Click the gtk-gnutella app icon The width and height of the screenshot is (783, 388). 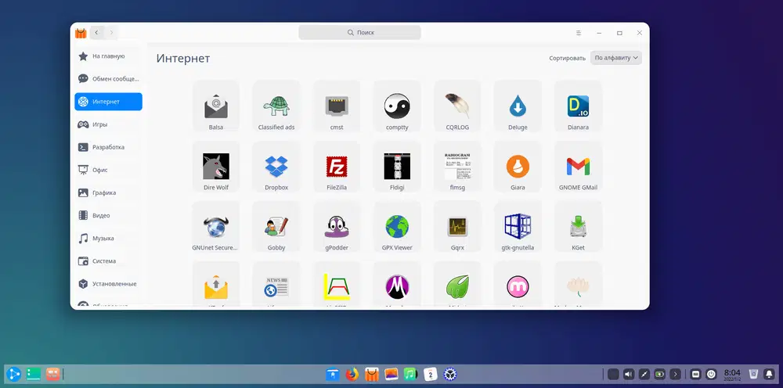(x=518, y=227)
